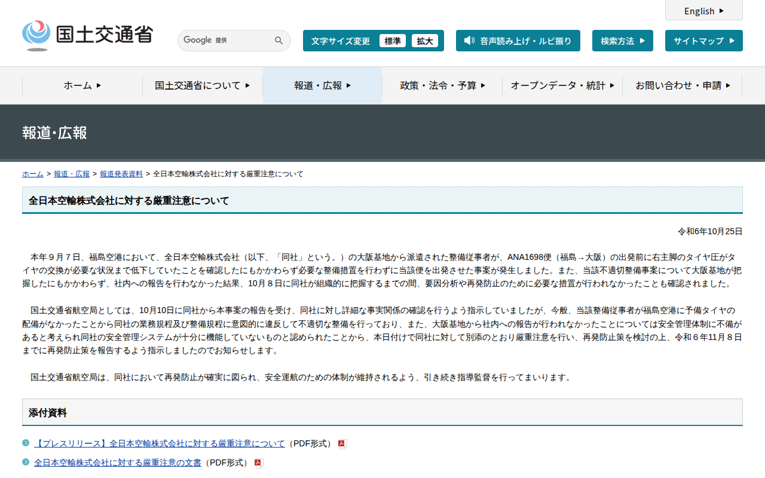Open オープンデータ・統計 navigation menu

[562, 85]
